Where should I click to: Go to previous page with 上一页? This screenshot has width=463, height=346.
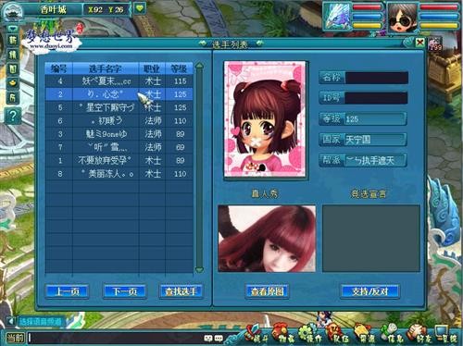pos(67,291)
